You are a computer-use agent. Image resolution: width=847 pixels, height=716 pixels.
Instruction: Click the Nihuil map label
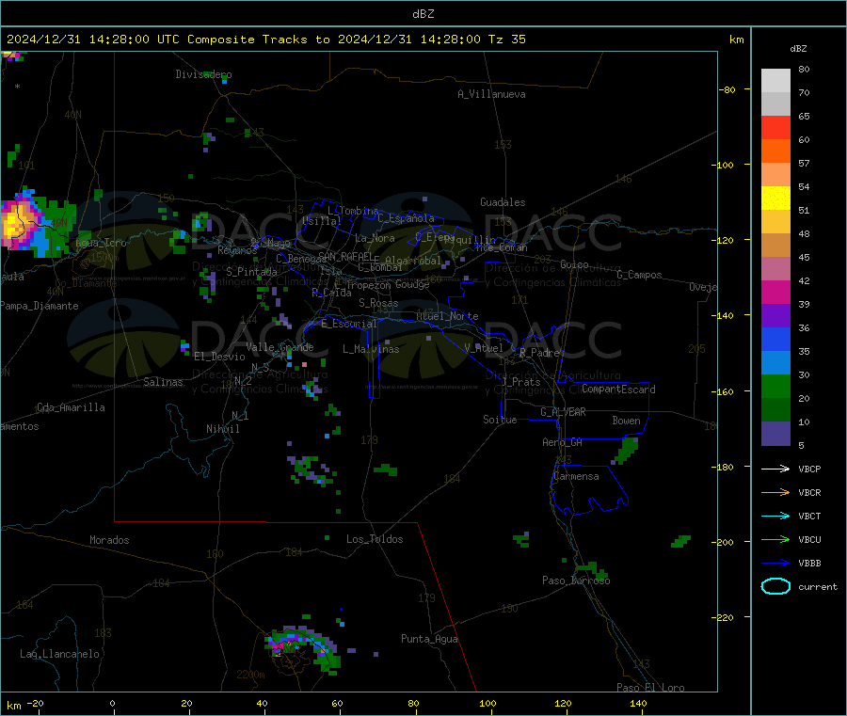[x=222, y=429]
